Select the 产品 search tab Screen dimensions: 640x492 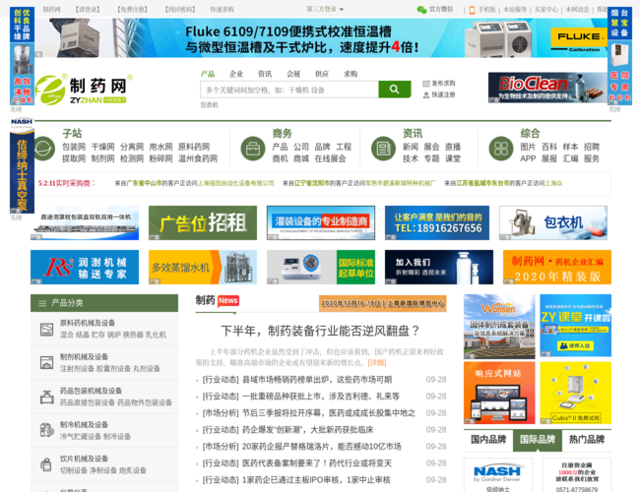pos(208,74)
